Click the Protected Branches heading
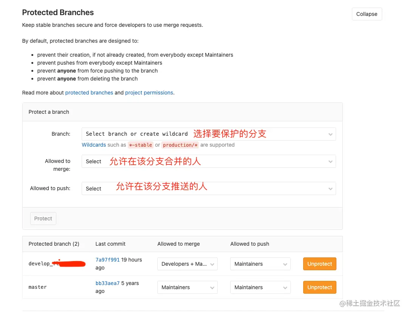 coord(58,12)
